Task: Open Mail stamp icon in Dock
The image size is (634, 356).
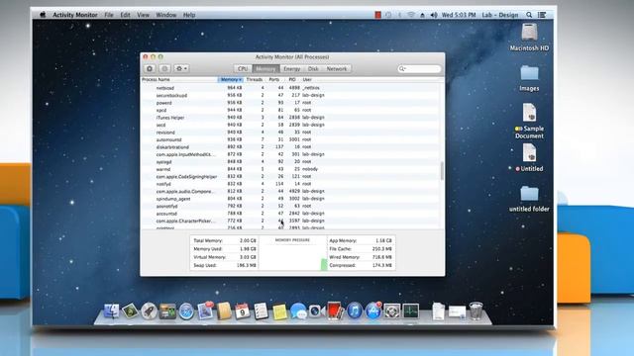Action: (x=205, y=311)
